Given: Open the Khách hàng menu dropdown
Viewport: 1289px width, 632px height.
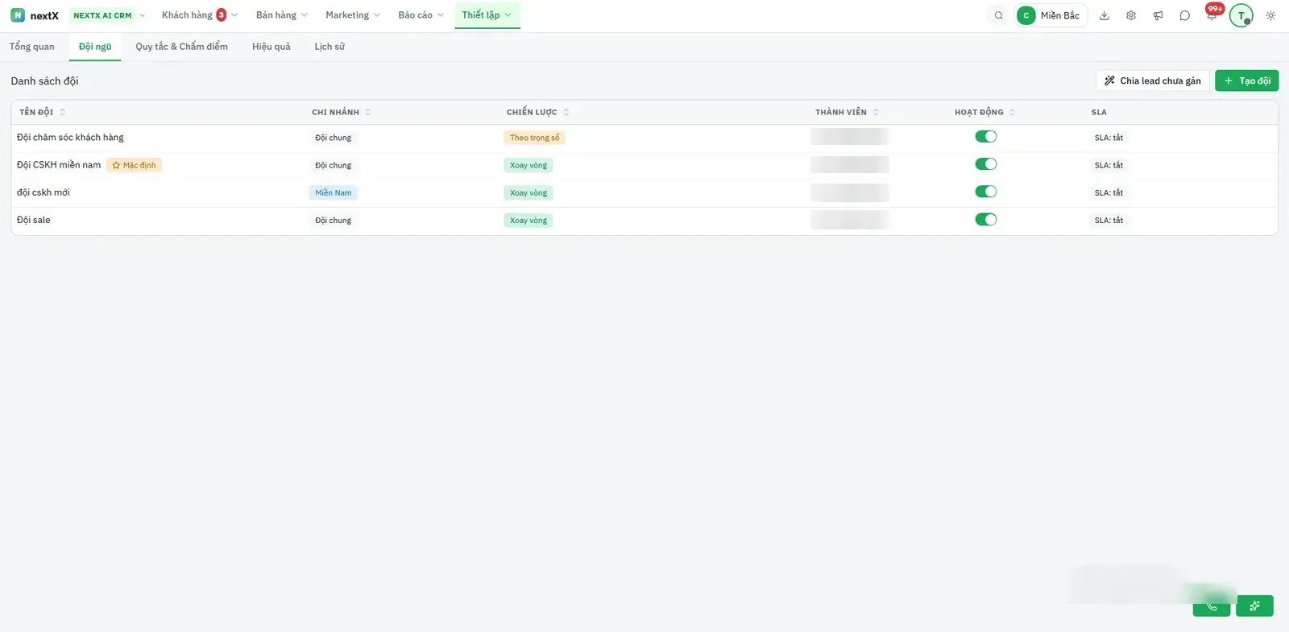Looking at the screenshot, I should coord(199,15).
